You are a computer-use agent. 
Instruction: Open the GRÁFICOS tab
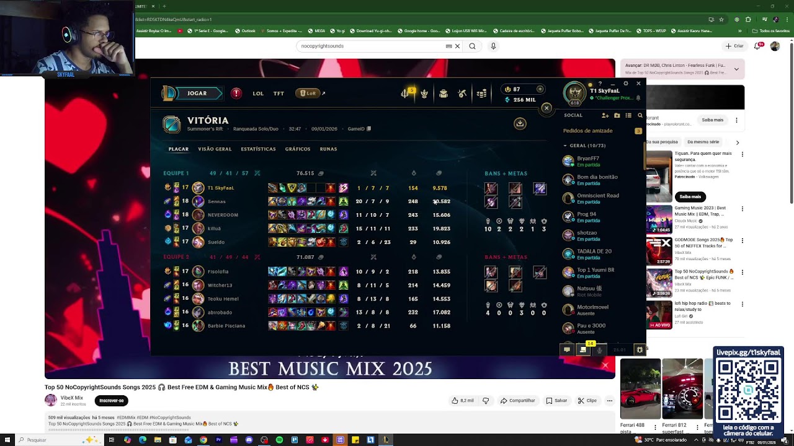[x=298, y=149]
